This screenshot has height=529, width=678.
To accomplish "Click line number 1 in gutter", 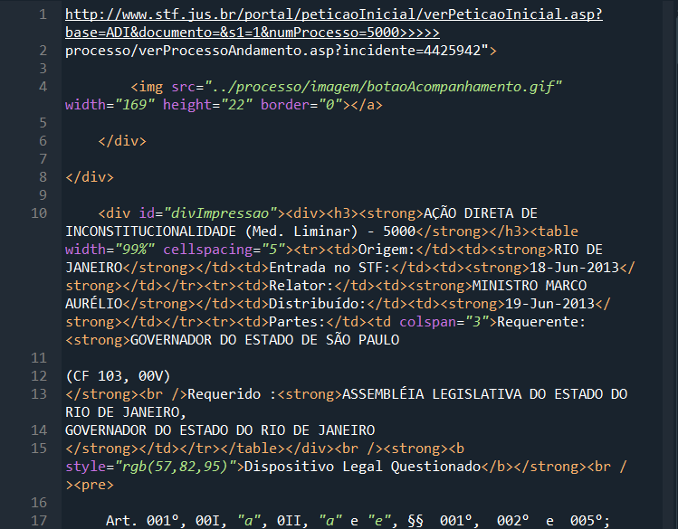I will 43,14.
